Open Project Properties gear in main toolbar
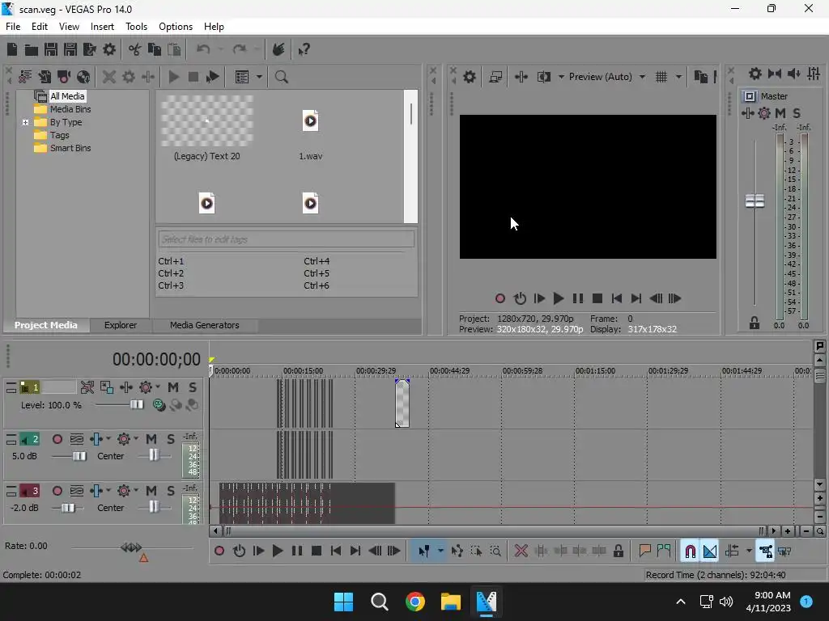The height and width of the screenshot is (621, 829). (x=109, y=49)
